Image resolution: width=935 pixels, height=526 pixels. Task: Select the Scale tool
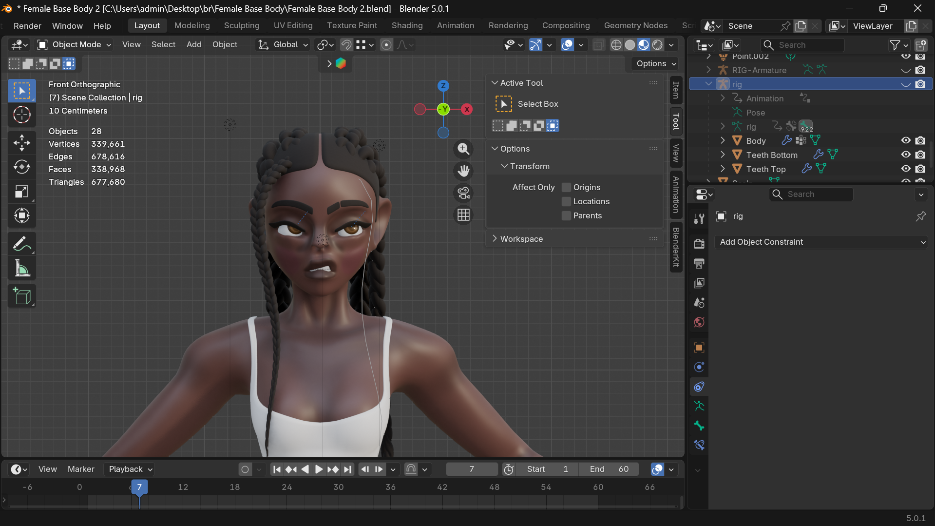point(22,192)
